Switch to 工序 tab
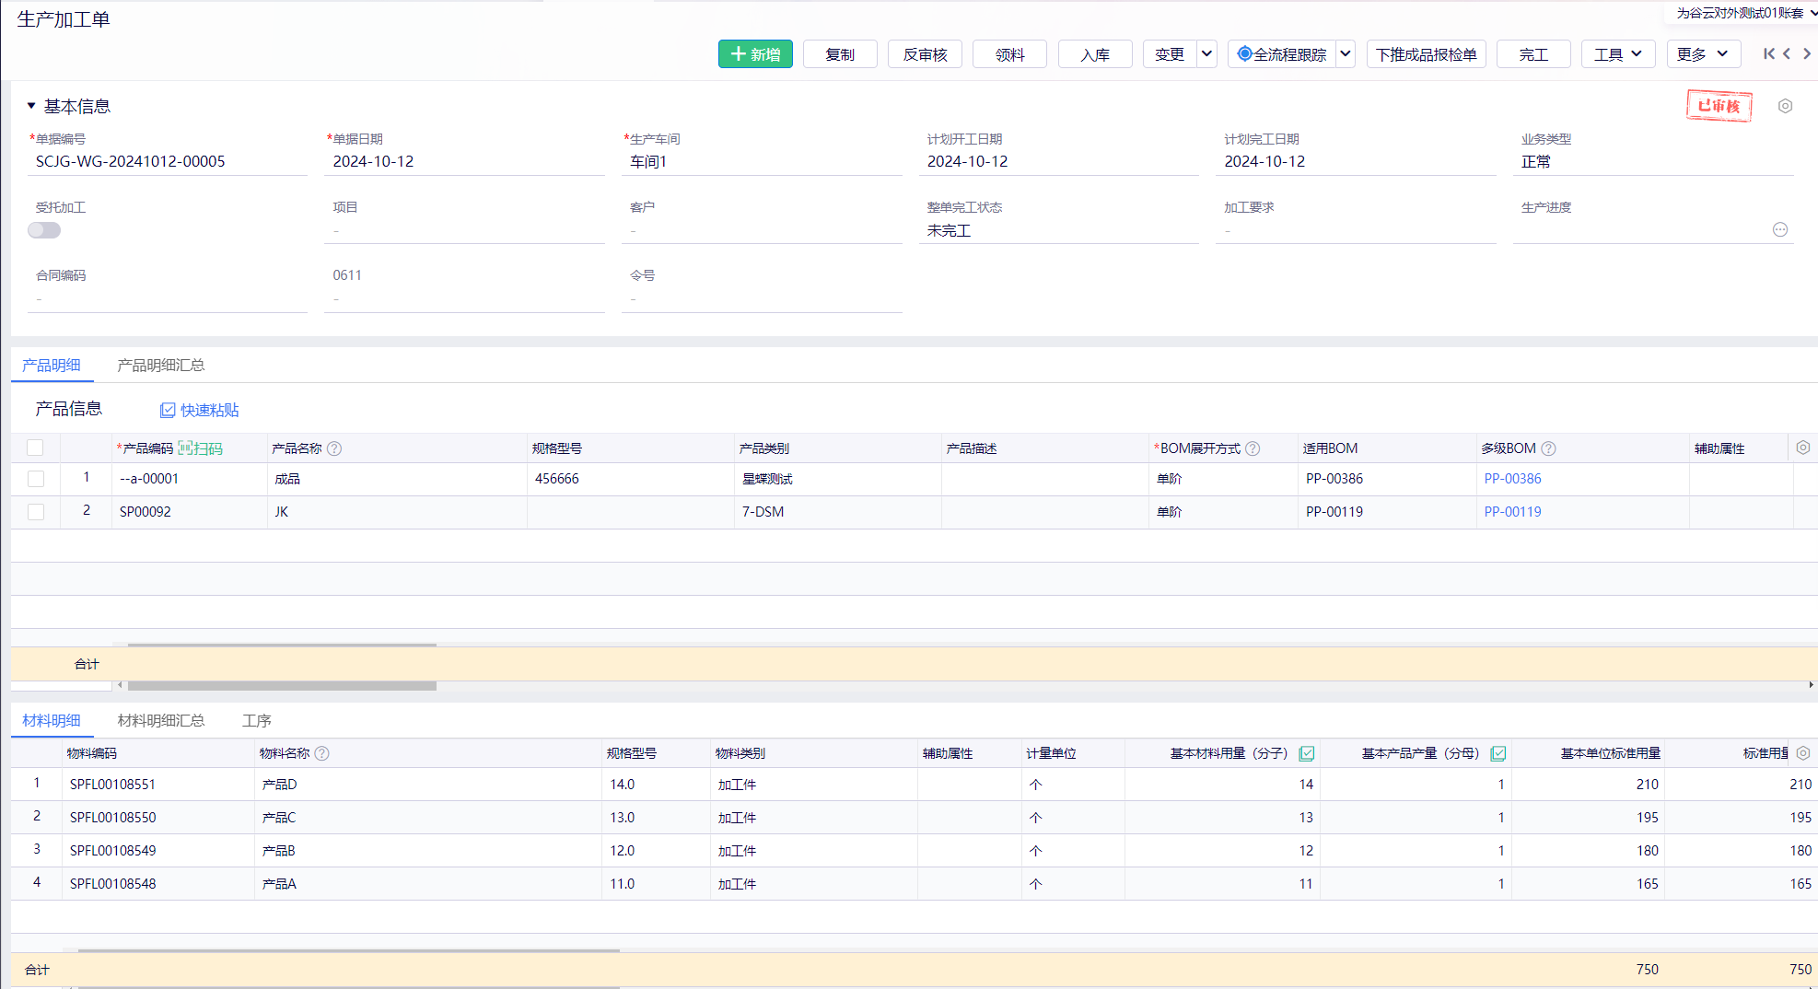Screen dimensions: 1818x989 [x=256, y=720]
